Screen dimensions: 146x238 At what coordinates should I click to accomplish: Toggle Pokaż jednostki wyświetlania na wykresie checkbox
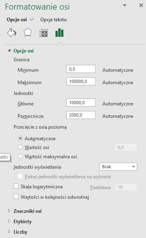click(20, 176)
